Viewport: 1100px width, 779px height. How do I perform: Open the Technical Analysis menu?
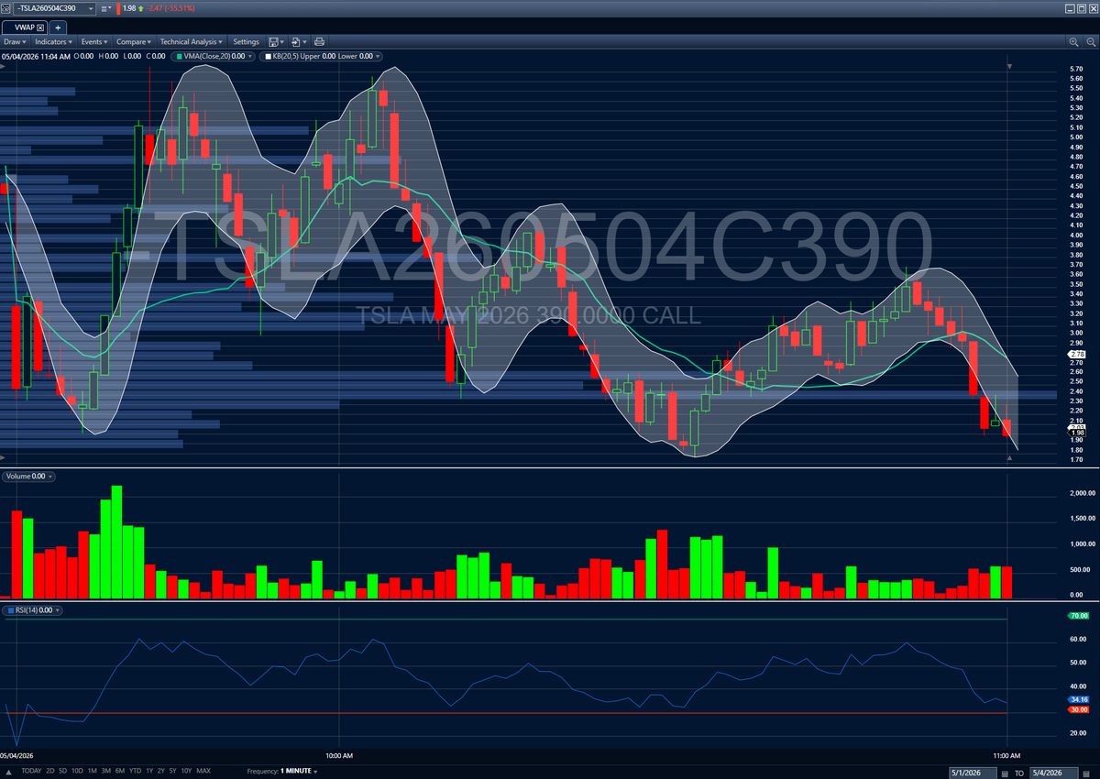coord(191,42)
